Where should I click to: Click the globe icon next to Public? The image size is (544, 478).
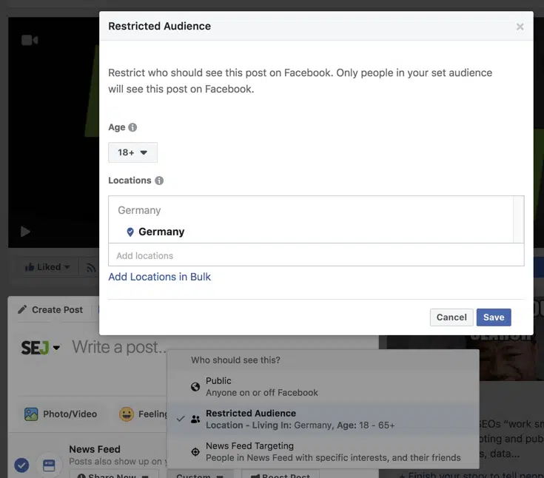(x=195, y=386)
